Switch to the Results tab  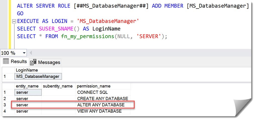pos(15,62)
